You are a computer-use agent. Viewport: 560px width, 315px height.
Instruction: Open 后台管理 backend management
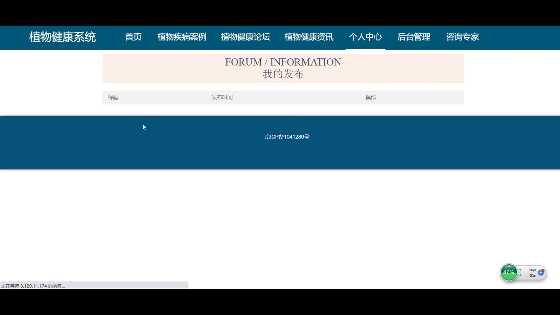click(414, 37)
